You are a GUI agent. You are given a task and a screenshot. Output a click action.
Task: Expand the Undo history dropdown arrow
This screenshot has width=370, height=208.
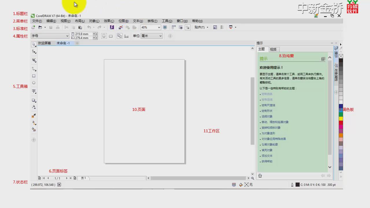click(x=94, y=27)
